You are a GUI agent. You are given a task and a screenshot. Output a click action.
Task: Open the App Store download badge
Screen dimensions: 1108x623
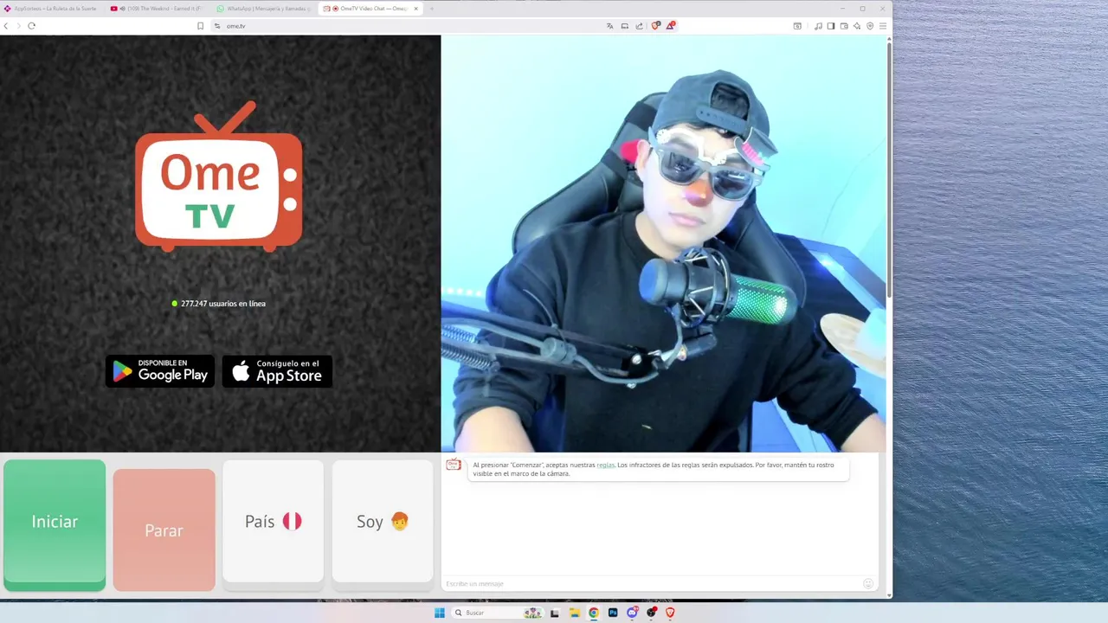click(277, 371)
